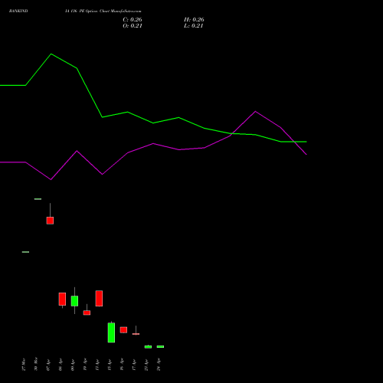The image size is (383, 383).
Task: Click the red candle above 07 Apr
Action: (x=50, y=221)
